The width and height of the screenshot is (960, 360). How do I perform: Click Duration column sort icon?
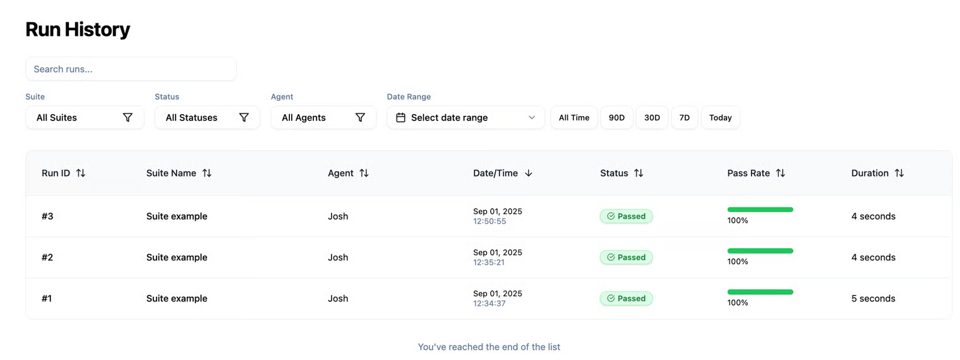[x=899, y=173]
